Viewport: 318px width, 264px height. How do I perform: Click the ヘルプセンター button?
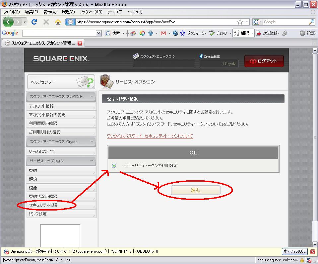tap(61, 82)
